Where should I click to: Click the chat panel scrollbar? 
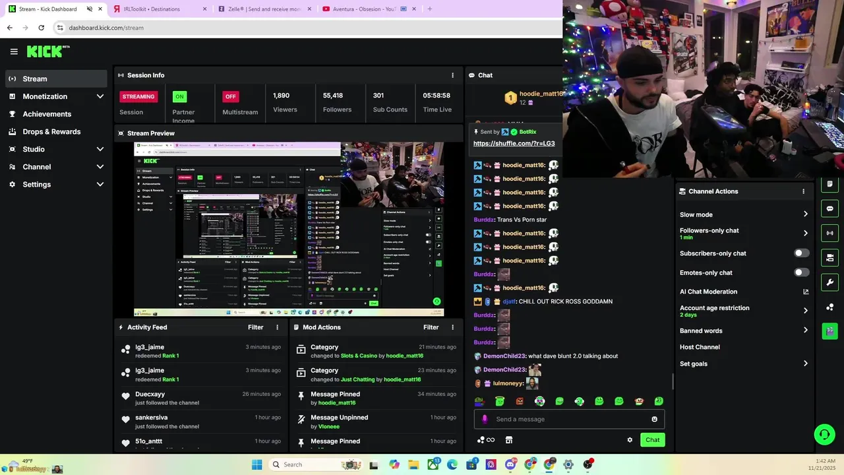pyautogui.click(x=673, y=381)
